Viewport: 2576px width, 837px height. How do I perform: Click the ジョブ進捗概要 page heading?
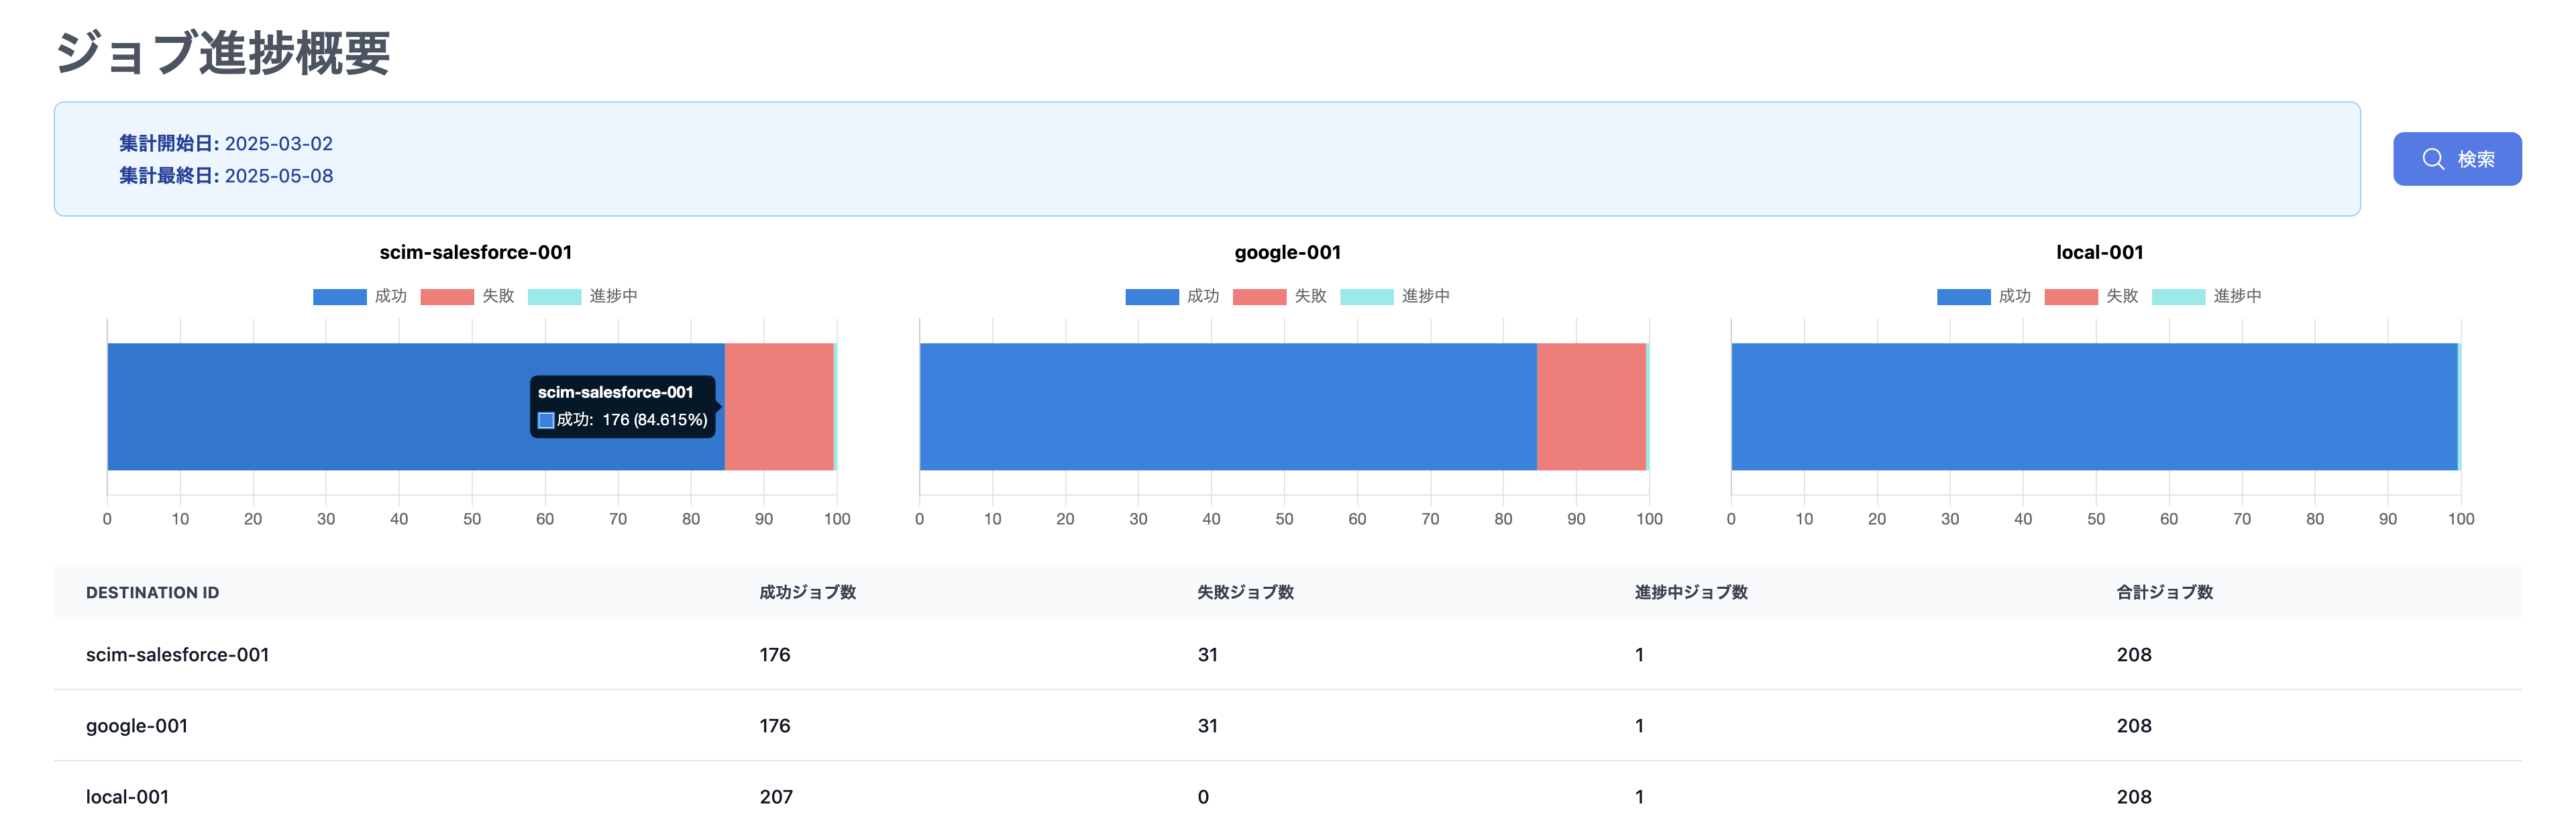point(223,52)
